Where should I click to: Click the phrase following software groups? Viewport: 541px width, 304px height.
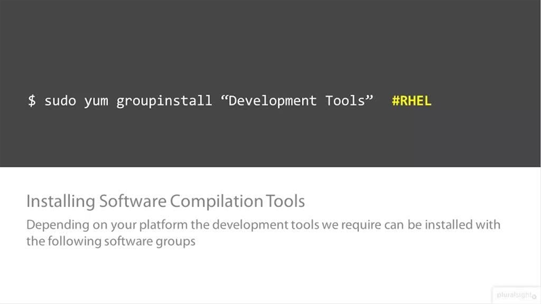point(121,242)
